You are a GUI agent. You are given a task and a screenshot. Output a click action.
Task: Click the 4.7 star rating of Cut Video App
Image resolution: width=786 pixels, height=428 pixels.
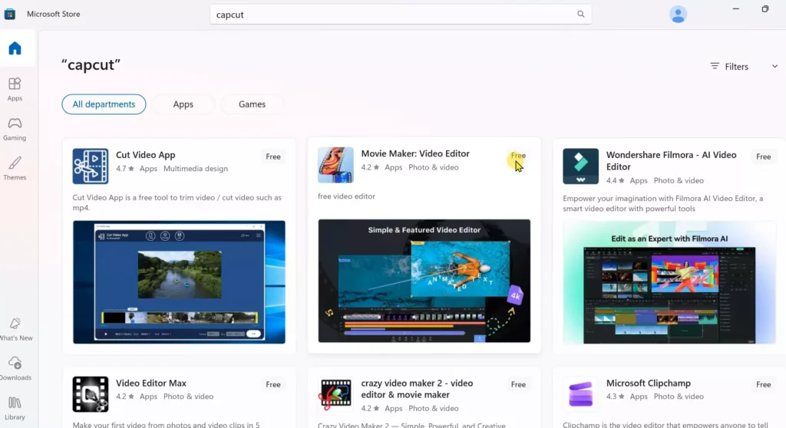tap(125, 169)
